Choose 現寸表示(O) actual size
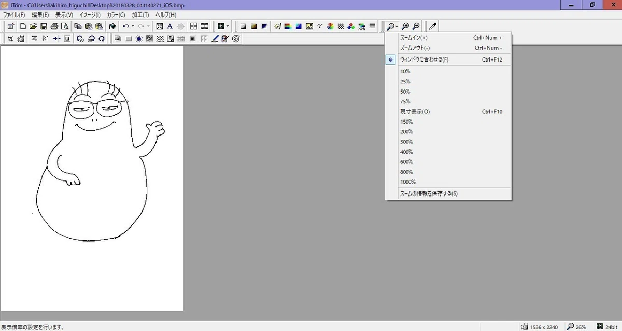This screenshot has width=622, height=331. click(448, 112)
